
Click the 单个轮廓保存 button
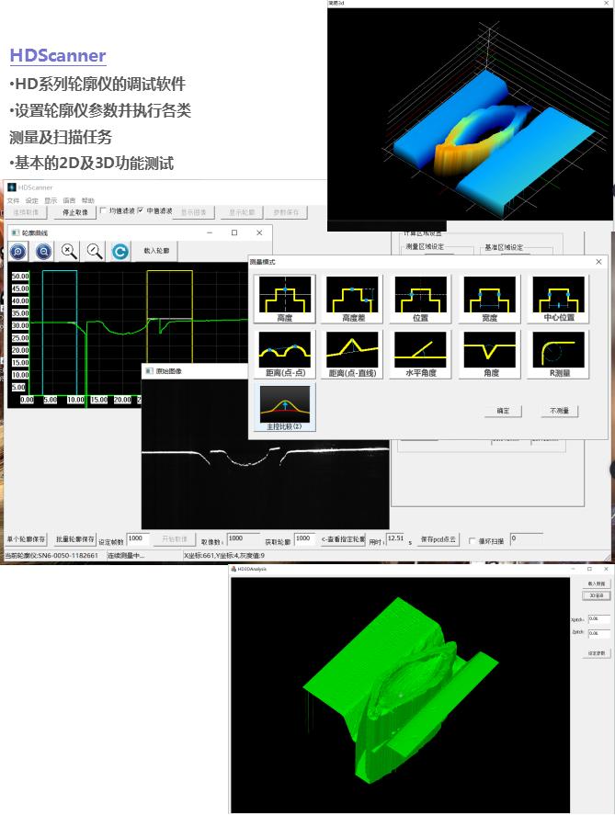(26, 539)
